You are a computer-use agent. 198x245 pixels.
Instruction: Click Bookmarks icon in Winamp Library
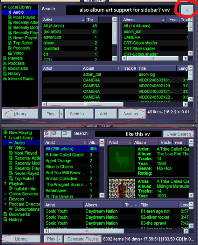[5, 214]
